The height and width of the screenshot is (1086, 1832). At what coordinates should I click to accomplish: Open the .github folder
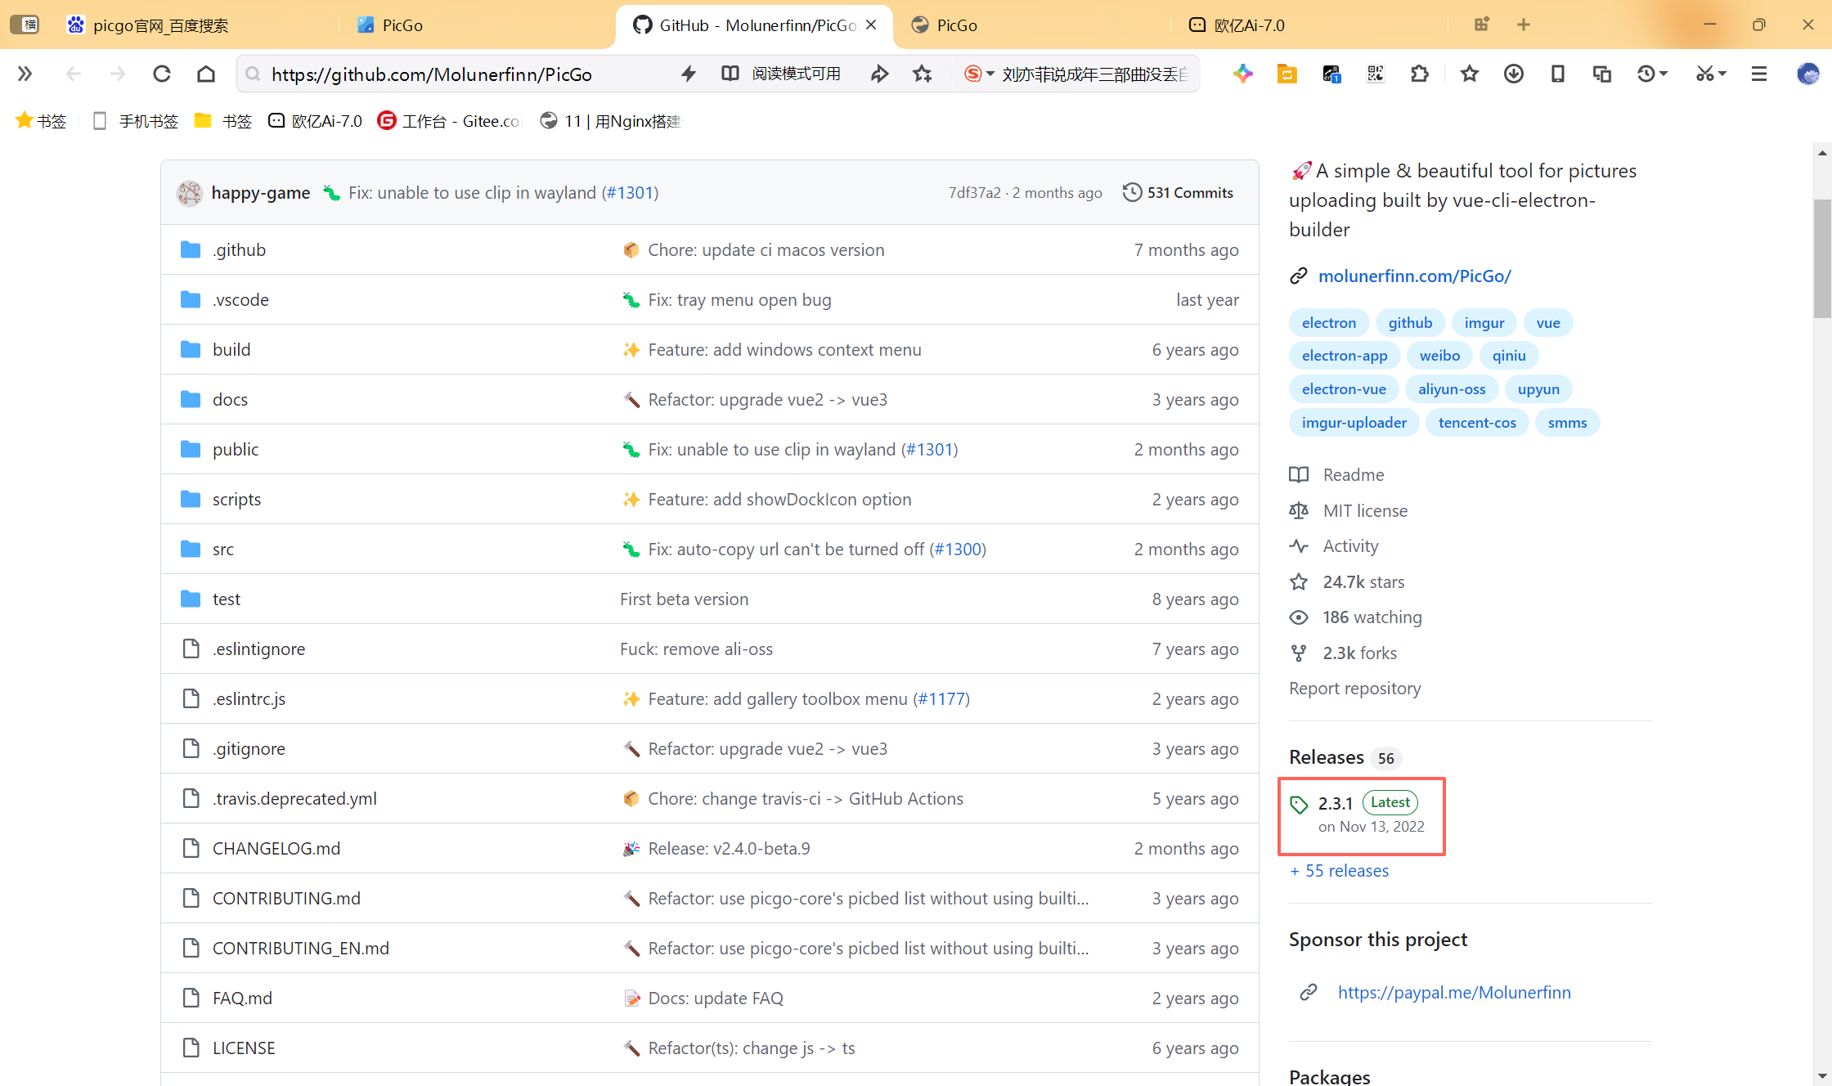pos(239,249)
